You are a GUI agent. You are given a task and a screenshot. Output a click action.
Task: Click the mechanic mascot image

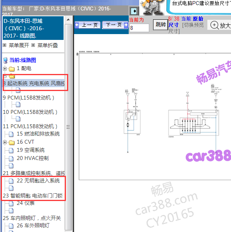pyautogui.click(x=153, y=7)
